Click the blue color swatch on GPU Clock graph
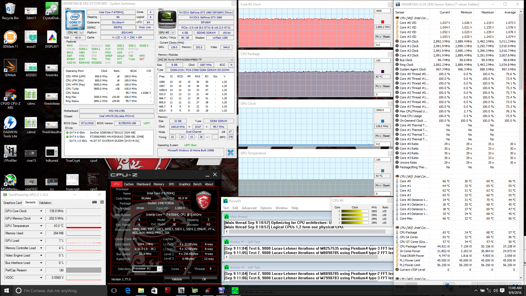The height and width of the screenshot is (296, 526). click(383, 121)
